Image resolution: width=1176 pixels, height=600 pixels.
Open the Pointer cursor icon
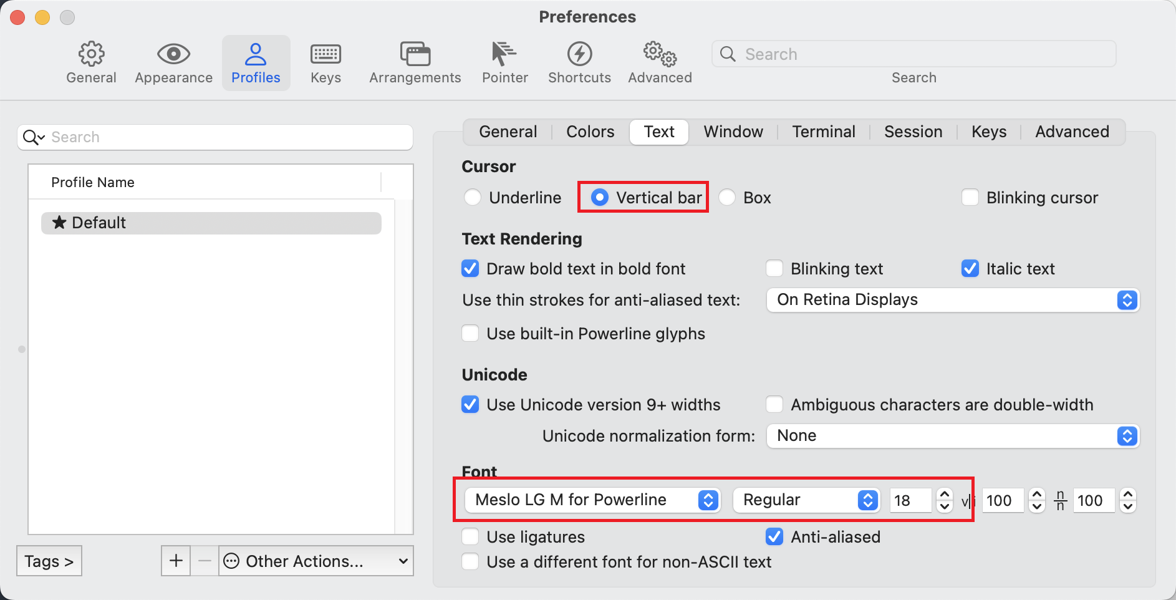504,54
